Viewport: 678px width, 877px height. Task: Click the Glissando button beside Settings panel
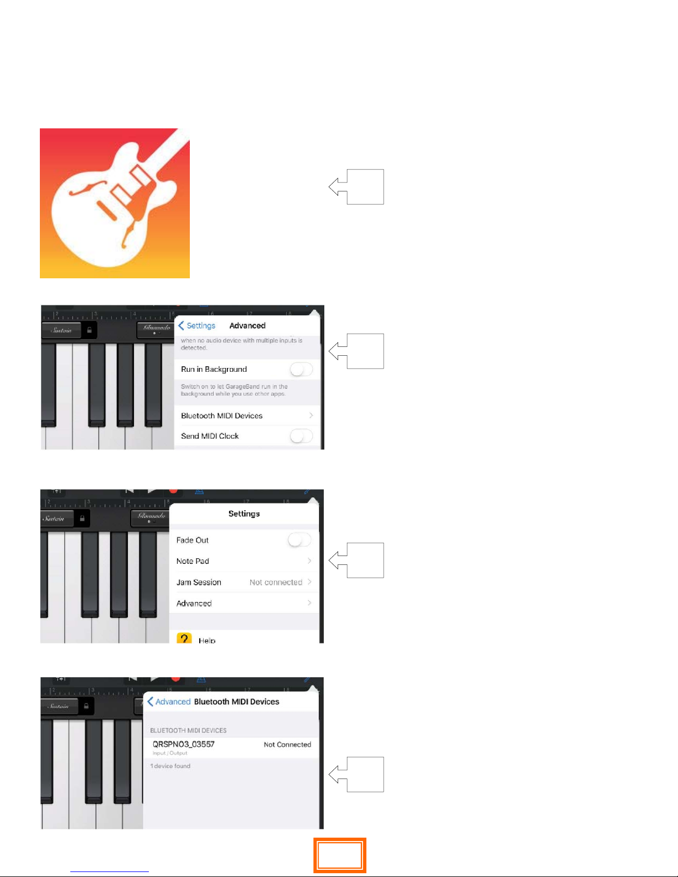[151, 517]
